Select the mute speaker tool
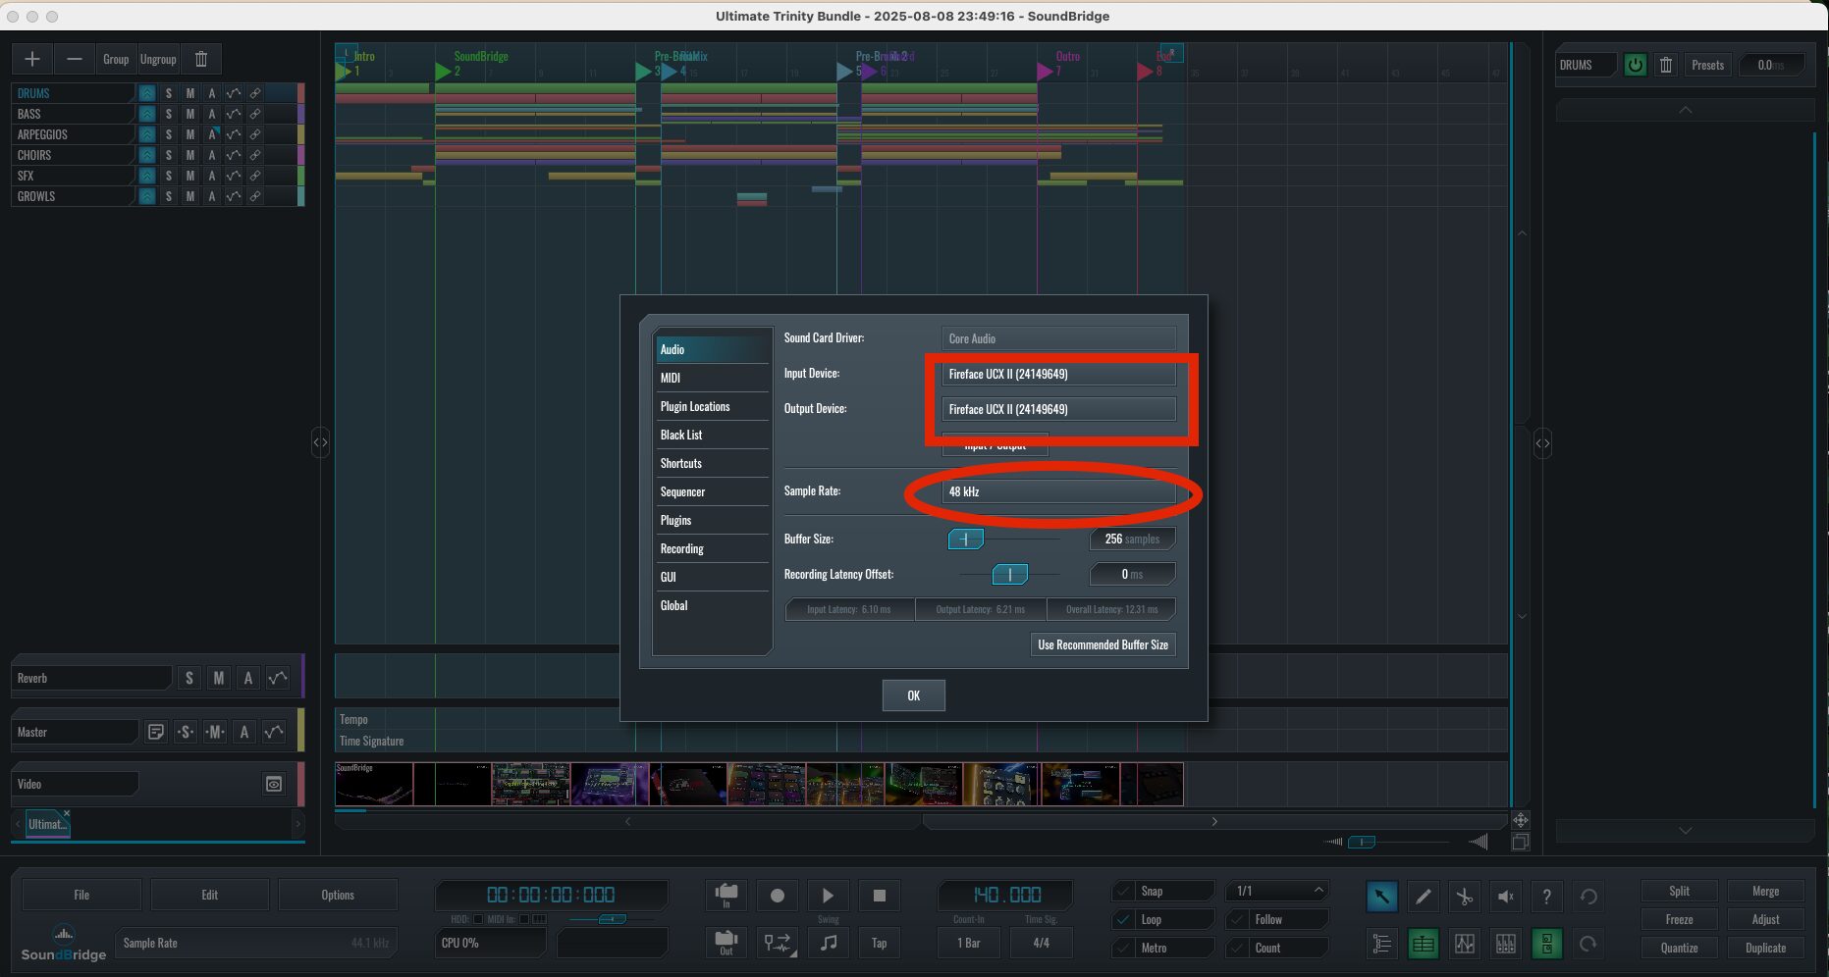This screenshot has width=1829, height=977. pos(1505,896)
